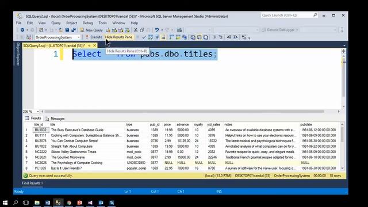Expand the undo history dropdown arrow
Screen dimensions: 368x207
click(x=162, y=30)
